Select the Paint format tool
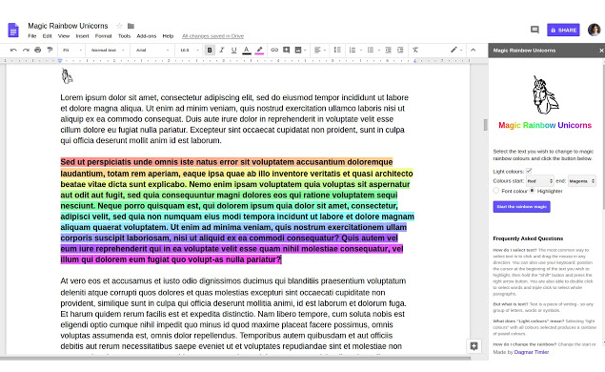The width and height of the screenshot is (605, 372). [x=50, y=50]
